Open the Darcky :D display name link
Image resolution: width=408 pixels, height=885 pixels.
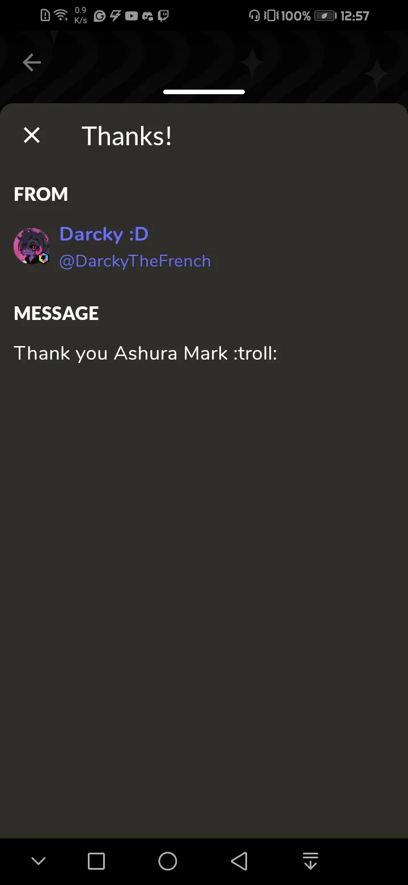pos(104,234)
